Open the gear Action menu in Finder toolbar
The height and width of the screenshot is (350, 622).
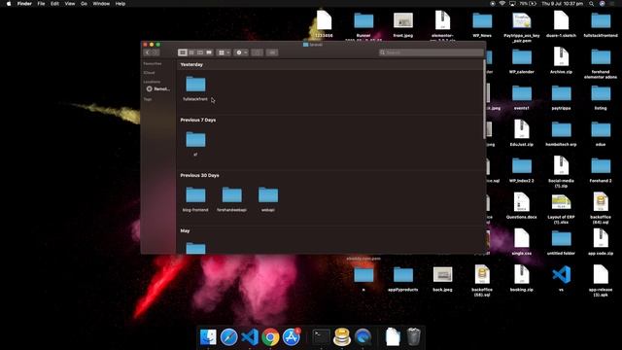241,52
